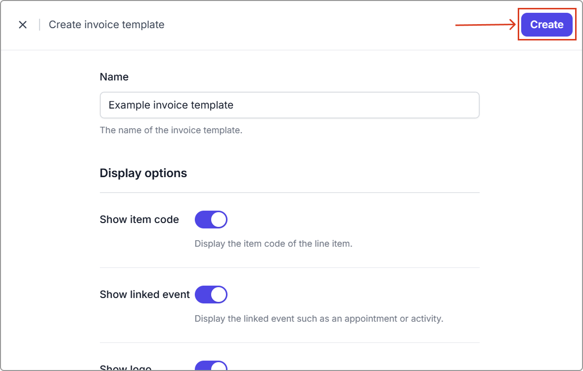Click the Create invoice template title
Screen dimensions: 583x371
pyautogui.click(x=106, y=25)
